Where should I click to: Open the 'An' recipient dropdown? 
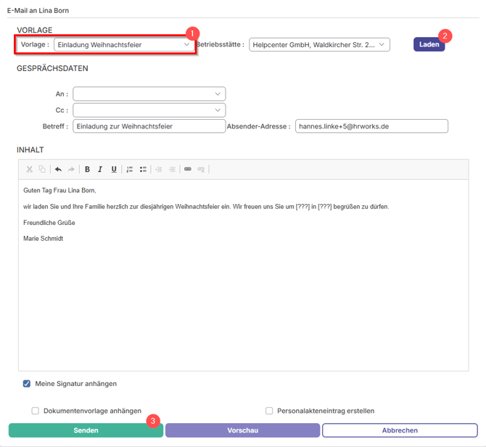(x=149, y=94)
